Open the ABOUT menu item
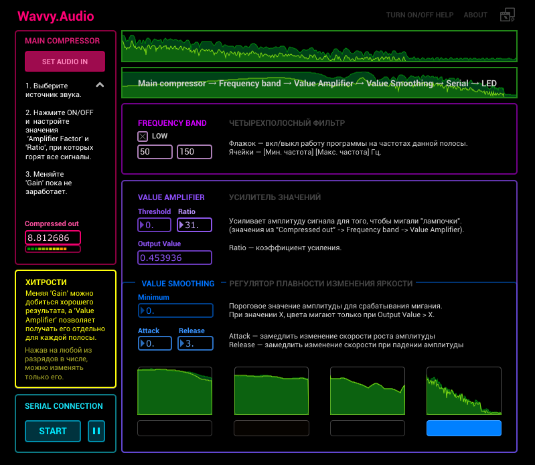 coord(475,15)
